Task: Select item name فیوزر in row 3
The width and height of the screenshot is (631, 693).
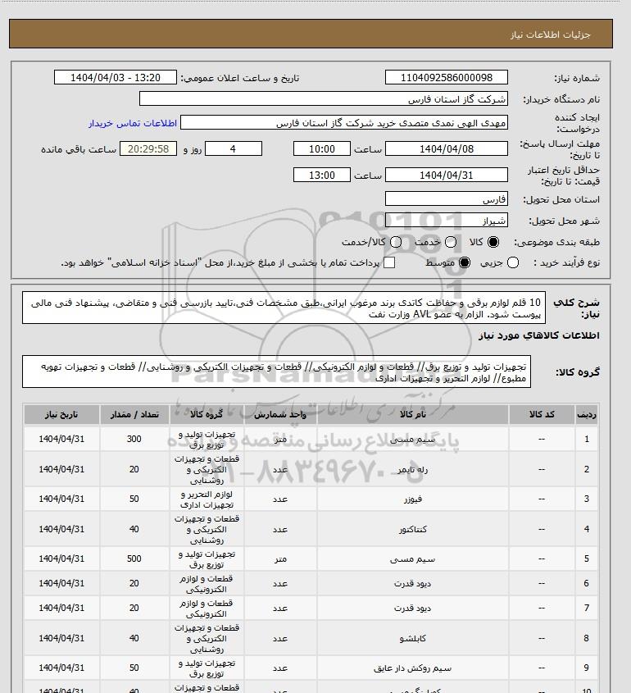Action: point(413,499)
